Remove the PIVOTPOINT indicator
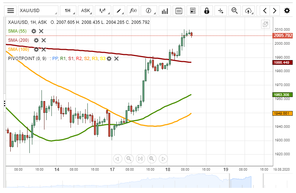The height and width of the screenshot is (193, 296). (116, 59)
